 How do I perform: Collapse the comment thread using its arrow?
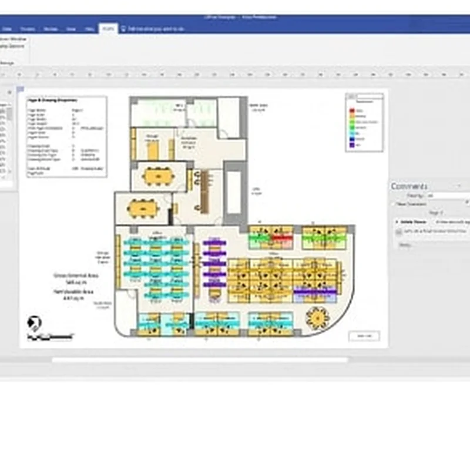[396, 222]
